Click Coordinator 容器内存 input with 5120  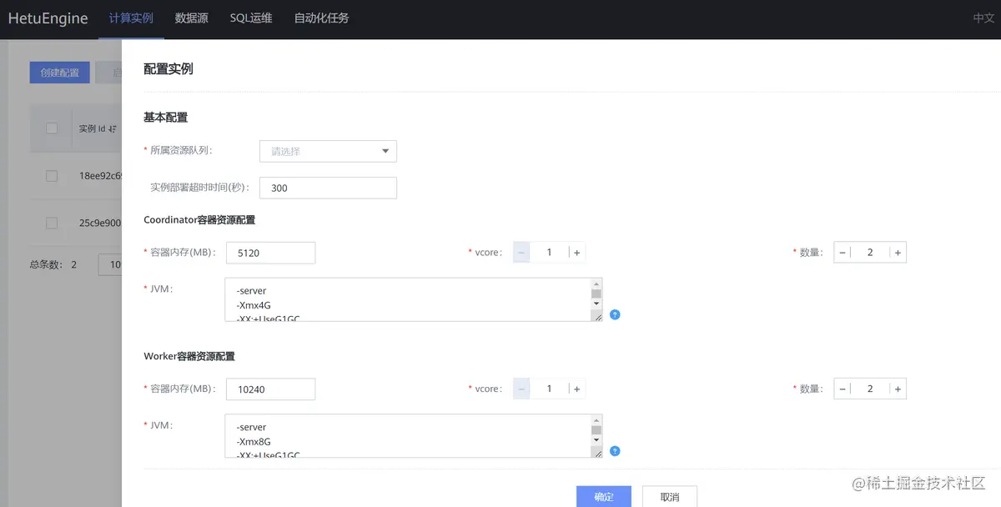point(270,253)
